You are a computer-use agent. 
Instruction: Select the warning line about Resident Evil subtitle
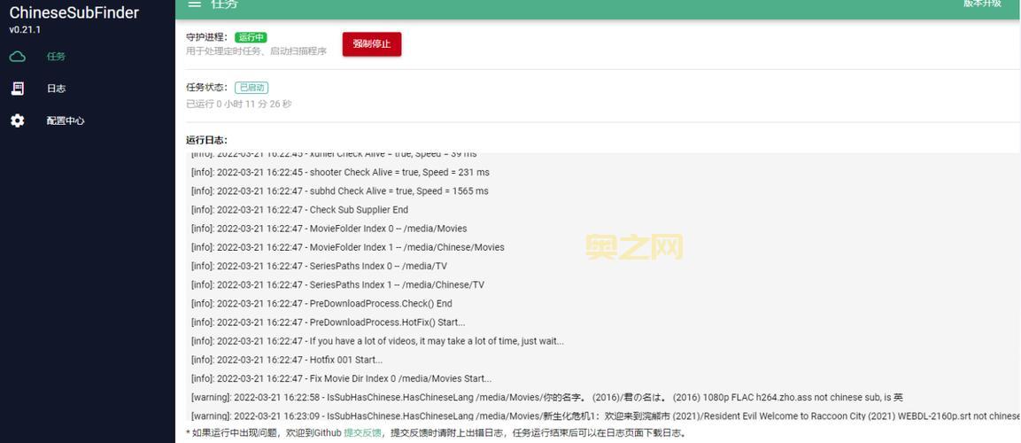click(606, 416)
